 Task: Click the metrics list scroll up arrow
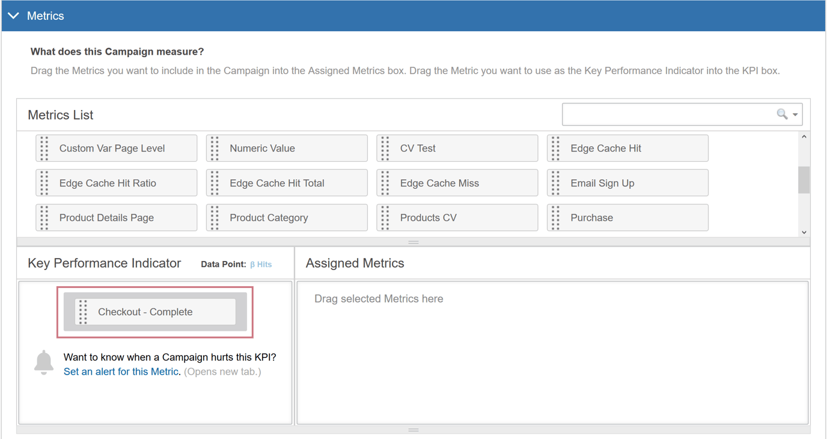tap(804, 138)
